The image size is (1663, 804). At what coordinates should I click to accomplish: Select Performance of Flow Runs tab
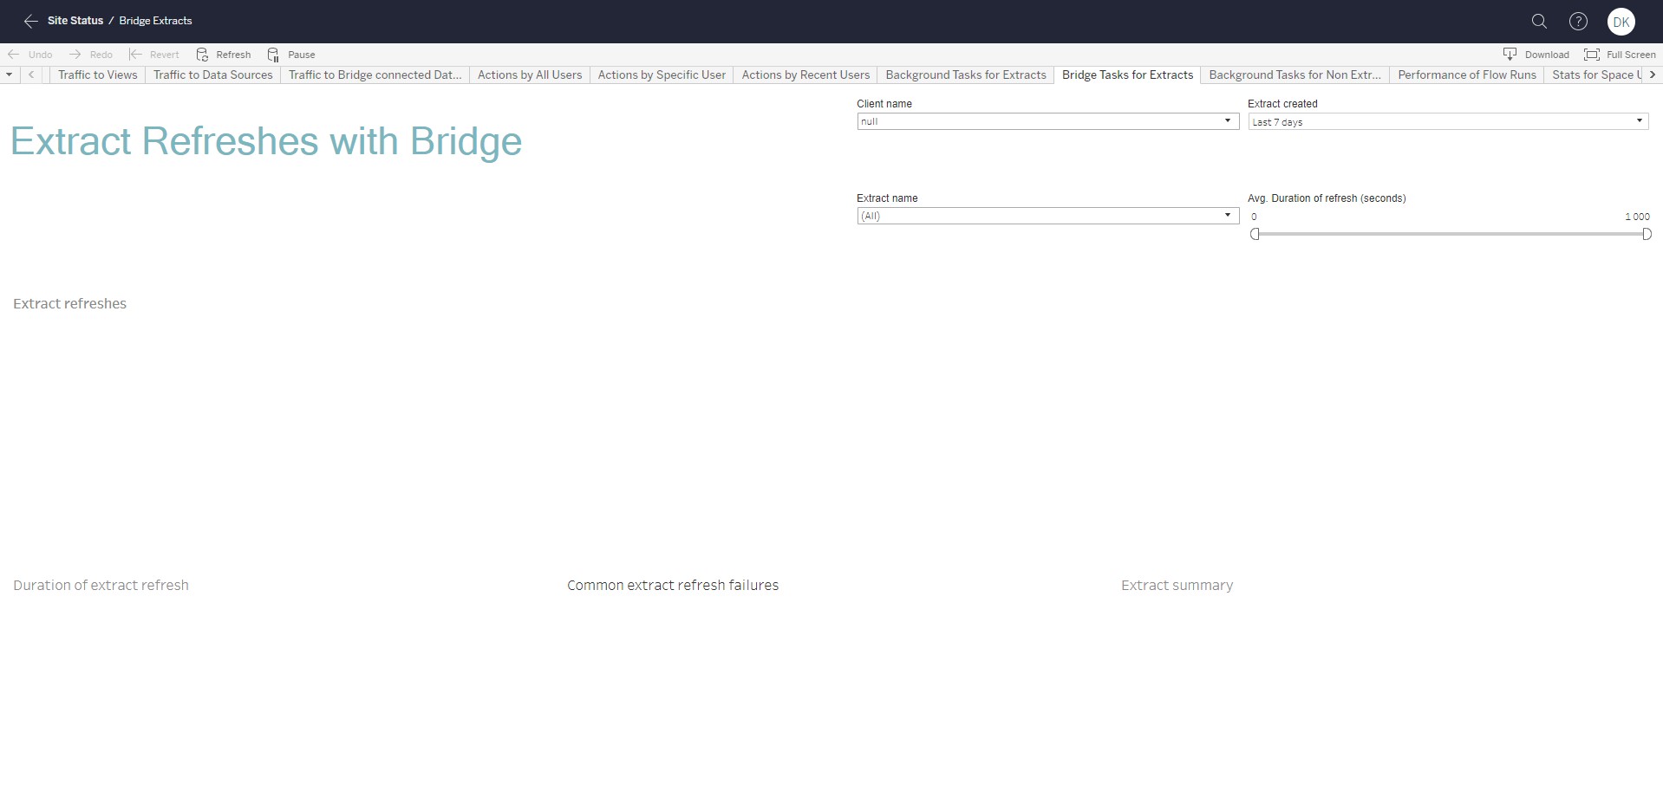click(1466, 75)
